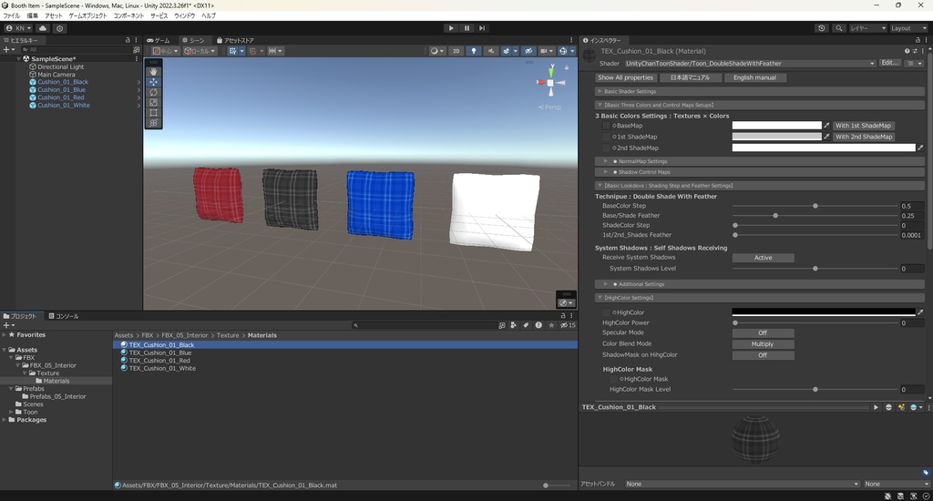
Task: Click the Project panel add plus button
Action: click(7, 325)
